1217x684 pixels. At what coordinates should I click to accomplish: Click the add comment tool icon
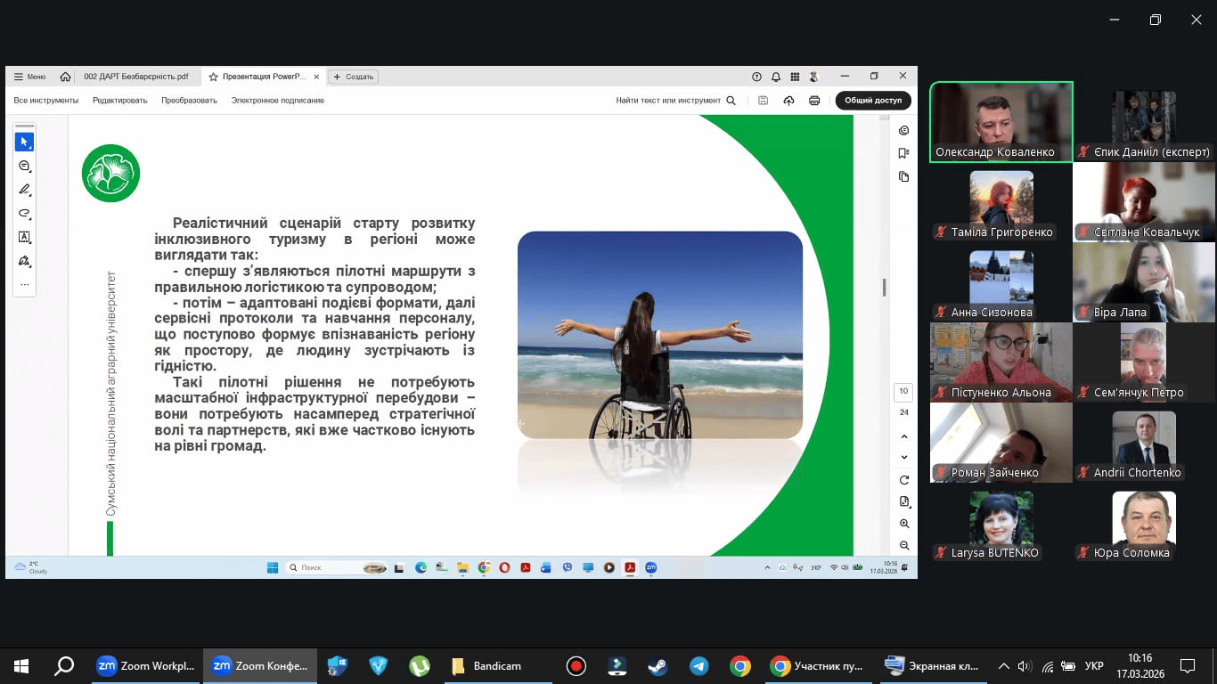point(24,167)
